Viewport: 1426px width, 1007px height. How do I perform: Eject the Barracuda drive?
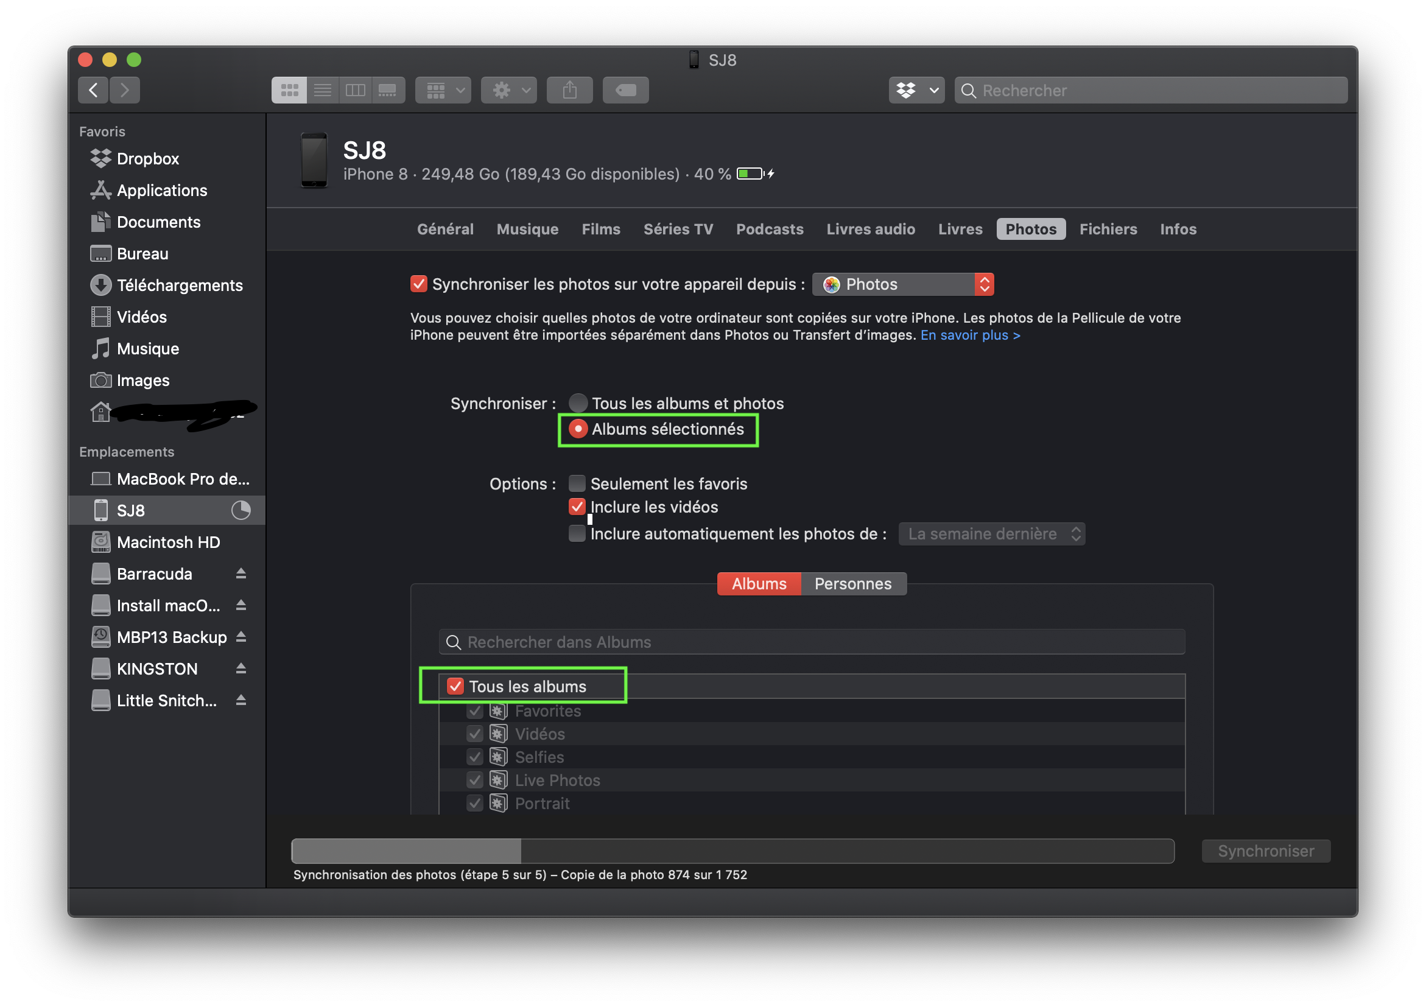pyautogui.click(x=241, y=574)
